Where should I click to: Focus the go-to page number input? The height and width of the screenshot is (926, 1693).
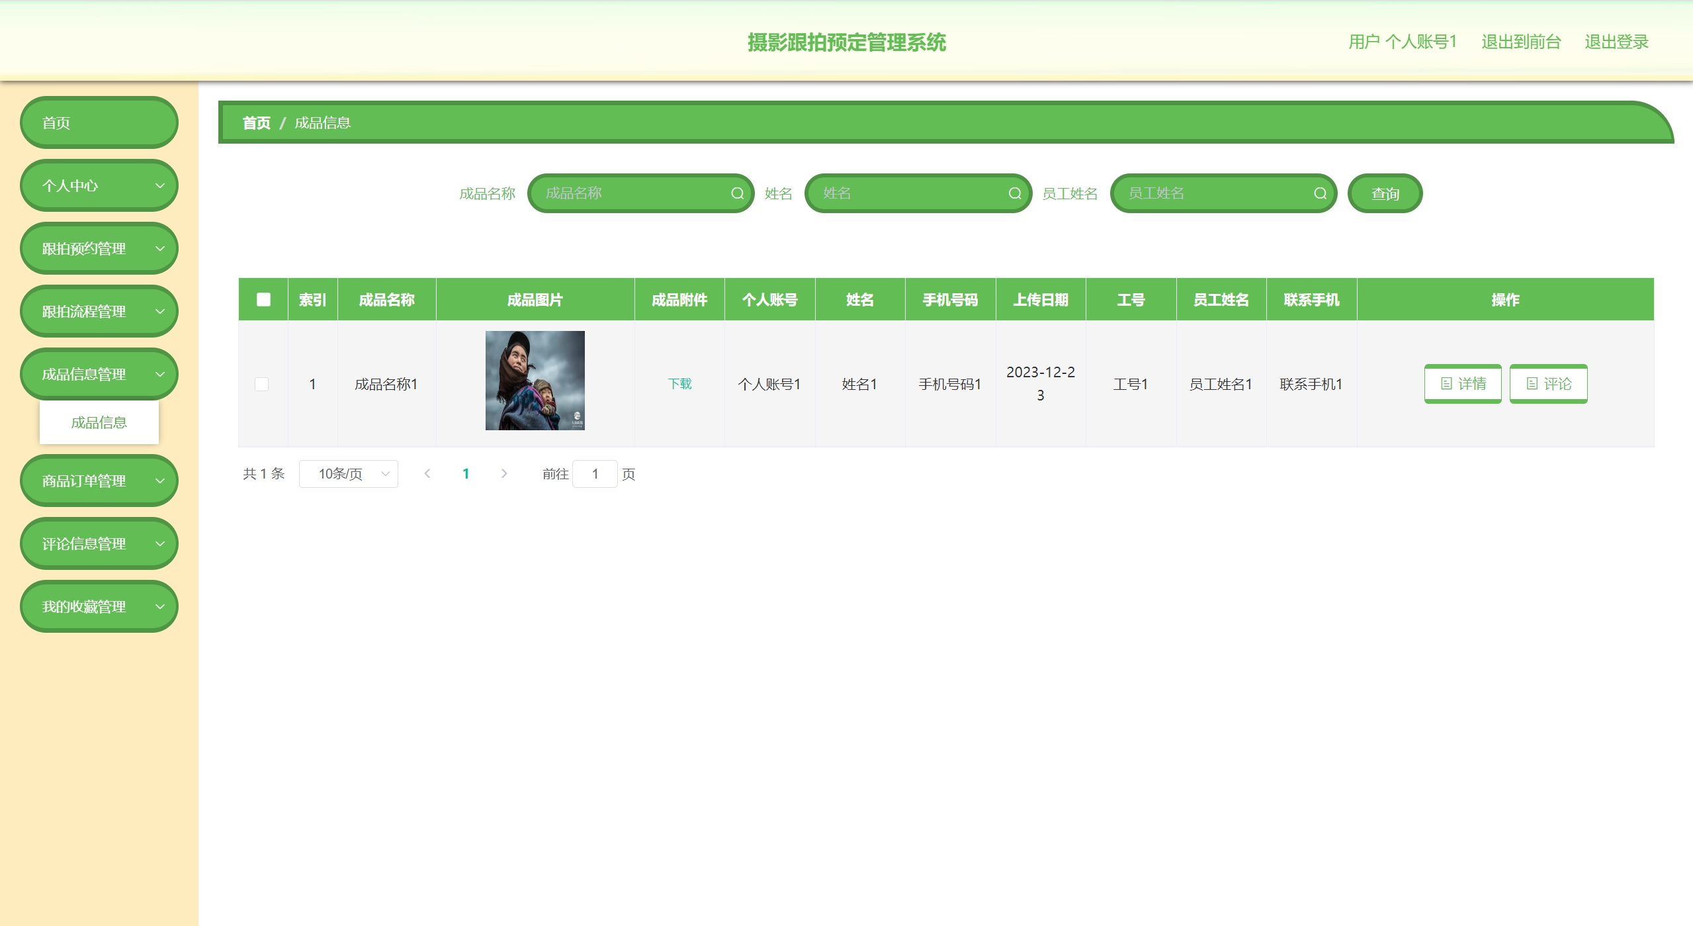point(595,474)
